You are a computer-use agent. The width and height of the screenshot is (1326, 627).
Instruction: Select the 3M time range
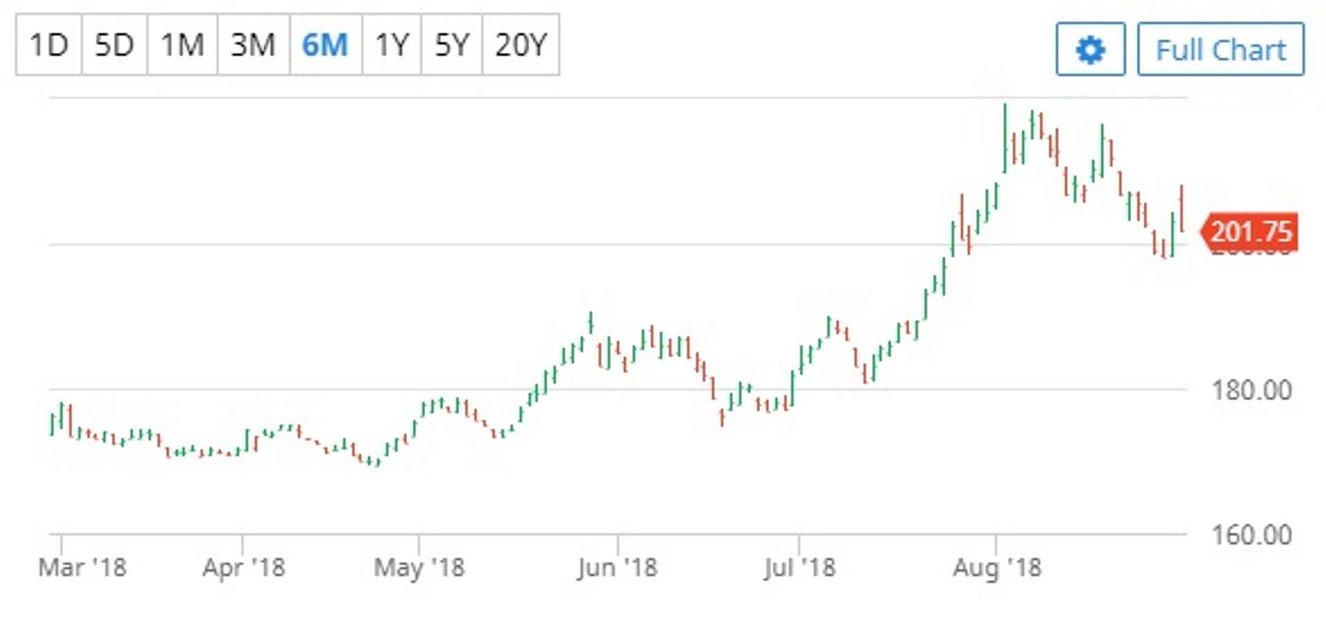point(253,45)
